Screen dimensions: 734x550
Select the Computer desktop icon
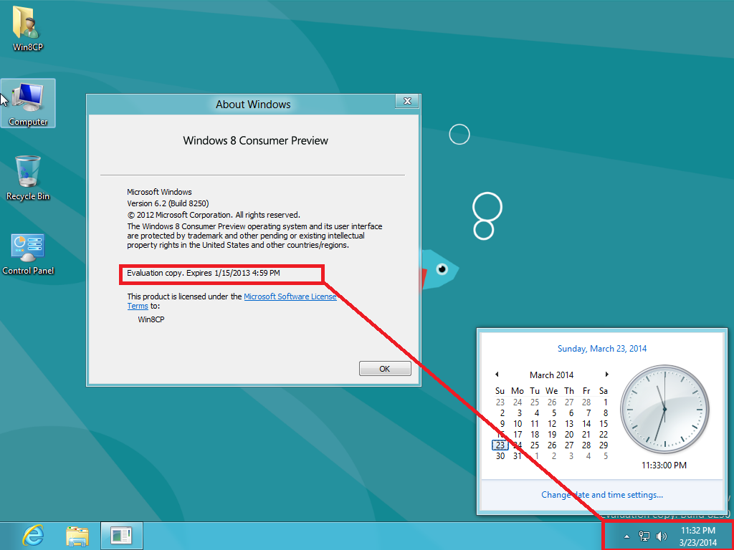click(28, 103)
